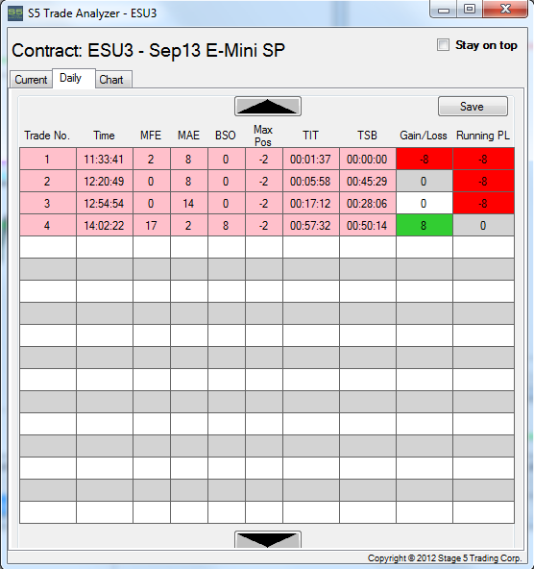Click the TSB column header
Viewport: 534px width, 569px height.
pyautogui.click(x=367, y=136)
